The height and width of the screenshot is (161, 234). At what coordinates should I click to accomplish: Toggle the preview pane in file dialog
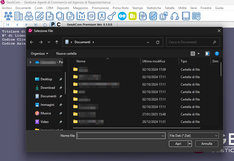tap(207, 54)
